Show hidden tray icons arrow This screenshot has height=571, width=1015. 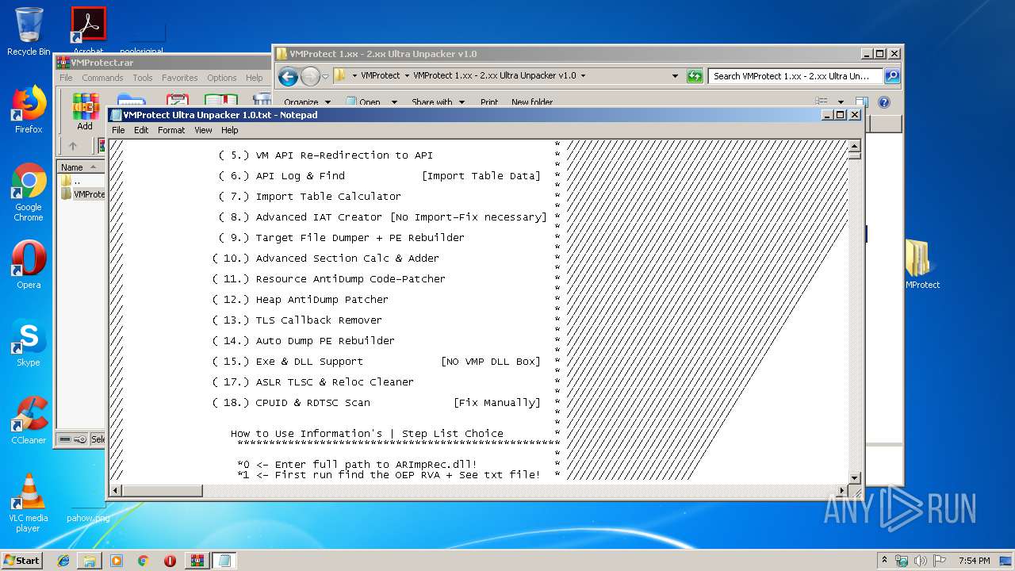point(885,560)
